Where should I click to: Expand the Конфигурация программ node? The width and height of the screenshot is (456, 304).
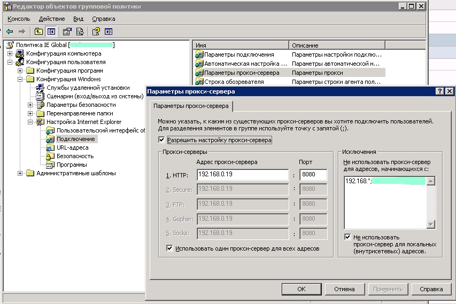pyautogui.click(x=20, y=71)
